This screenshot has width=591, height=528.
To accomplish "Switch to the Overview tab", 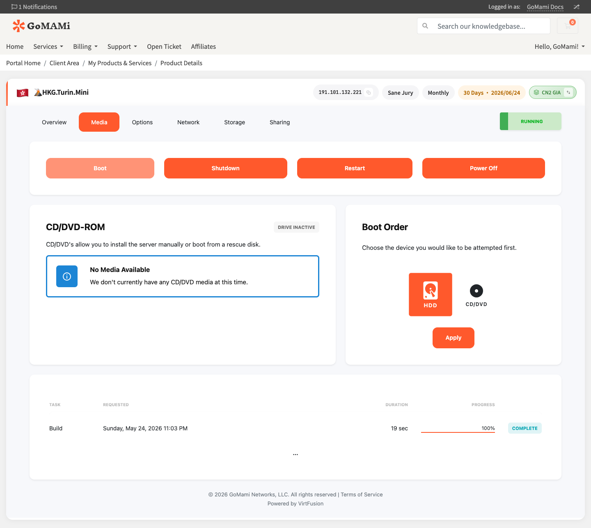I will (54, 122).
